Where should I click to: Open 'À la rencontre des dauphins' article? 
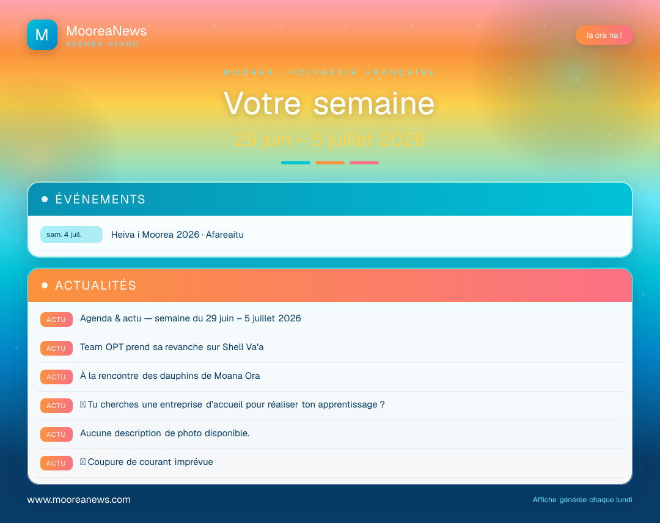[170, 376]
